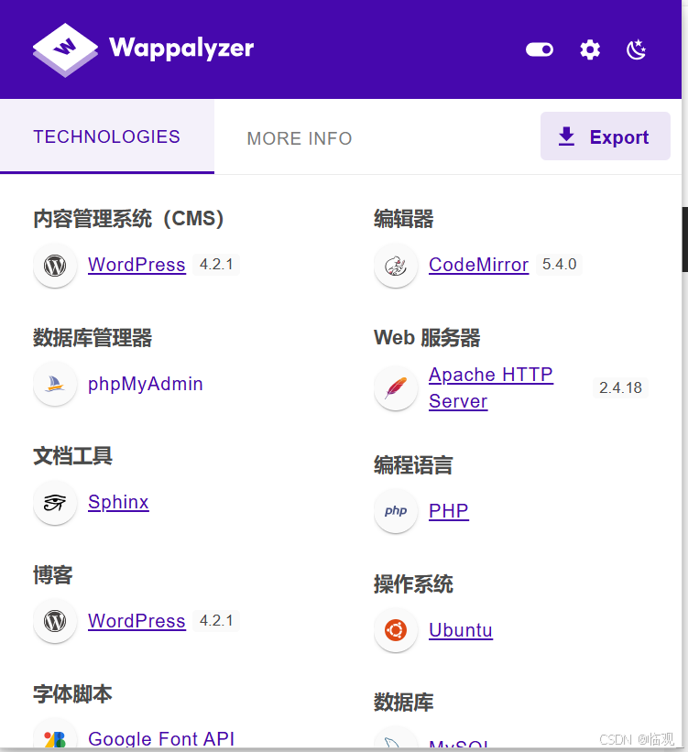688x752 pixels.
Task: Open settings via the gear icon
Action: 590,49
